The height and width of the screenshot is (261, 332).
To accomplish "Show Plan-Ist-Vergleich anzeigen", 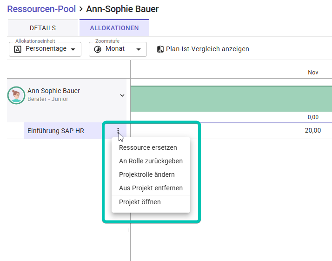I will [x=207, y=49].
